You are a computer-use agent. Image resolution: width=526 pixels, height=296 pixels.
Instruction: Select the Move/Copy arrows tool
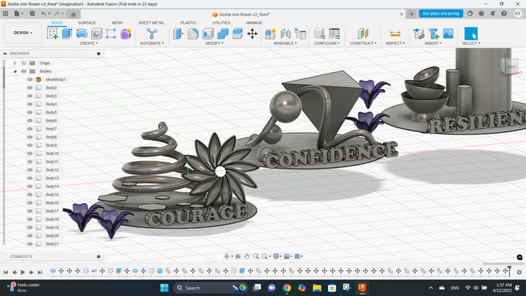tap(252, 33)
